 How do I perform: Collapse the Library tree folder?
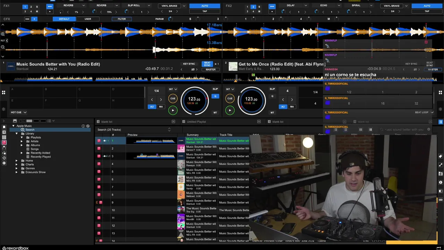(x=17, y=134)
